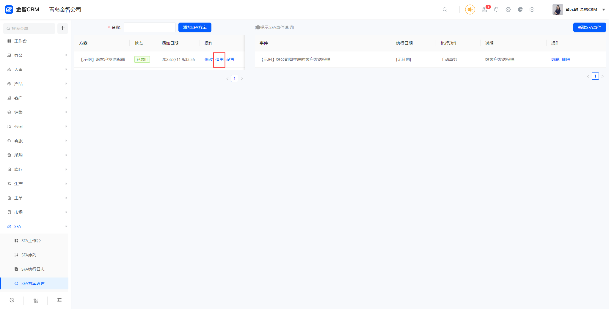Click the history clock icon at sidebar bottom
The width and height of the screenshot is (609, 309).
pyautogui.click(x=12, y=300)
